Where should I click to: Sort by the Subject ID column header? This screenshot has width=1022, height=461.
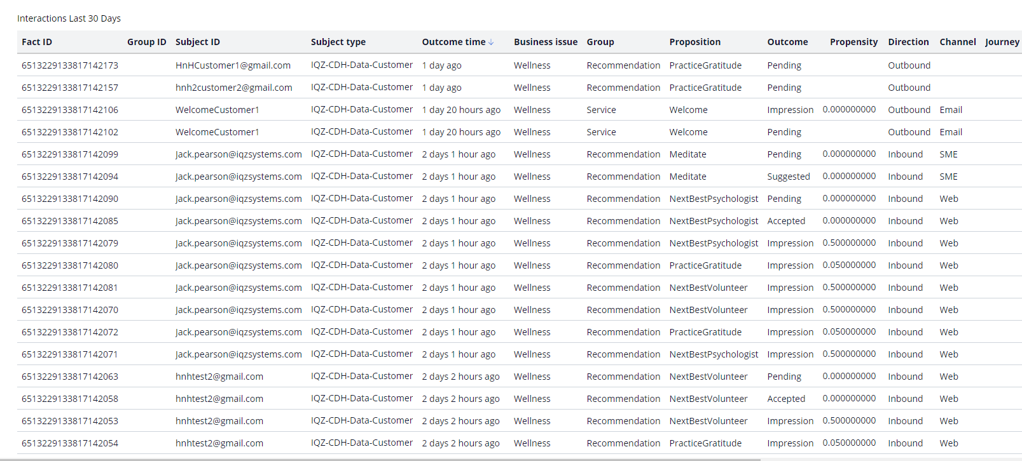pyautogui.click(x=197, y=42)
